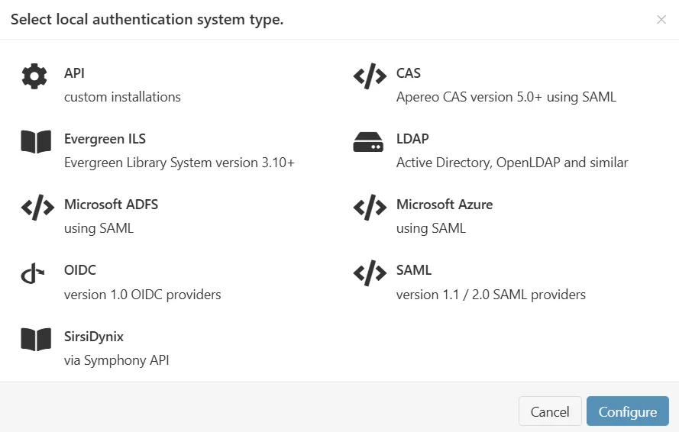Select the code icon beside SAML

[x=370, y=273]
